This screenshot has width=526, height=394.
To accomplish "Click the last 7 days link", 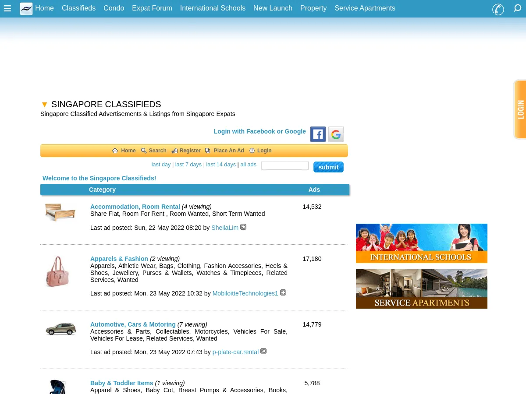I will point(188,164).
